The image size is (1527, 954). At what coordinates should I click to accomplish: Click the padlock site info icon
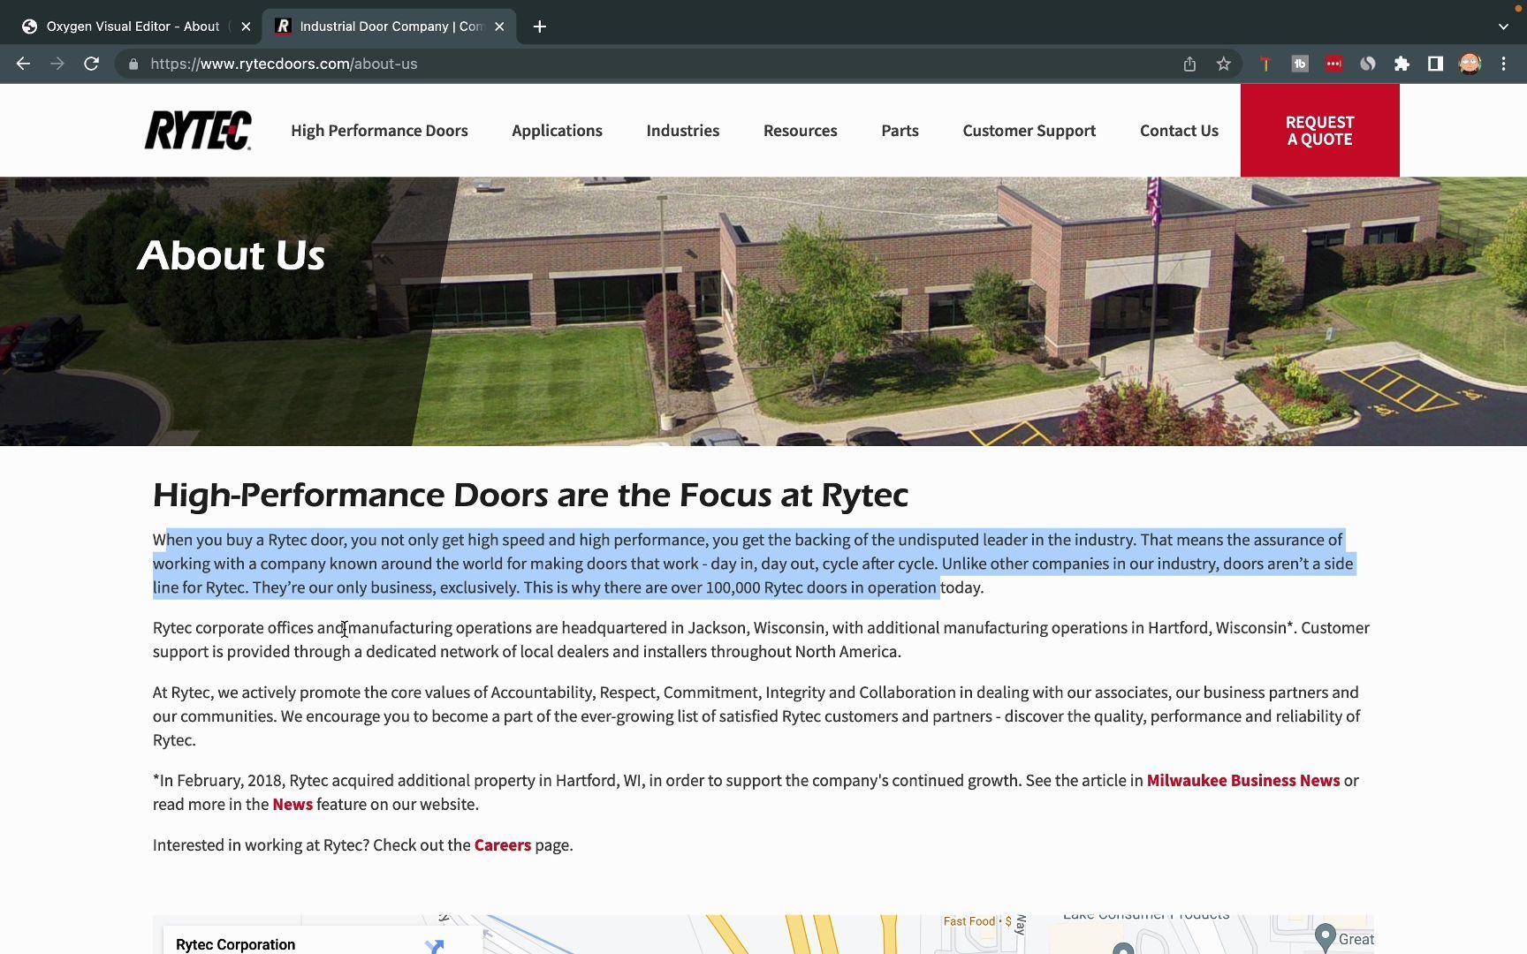click(133, 64)
